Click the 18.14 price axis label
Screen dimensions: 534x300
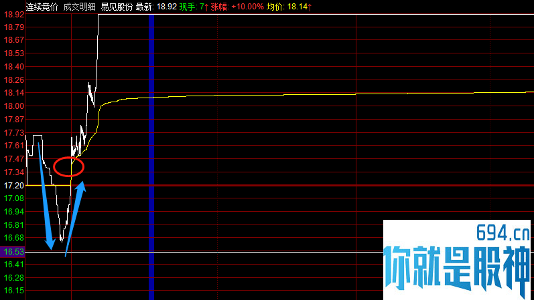(14, 93)
